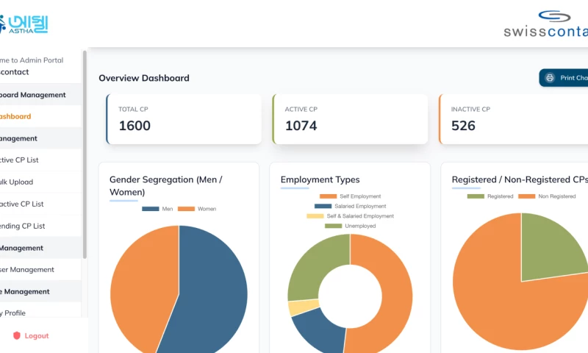The height and width of the screenshot is (353, 588).
Task: Toggle Self & Salaried Employment legend swatch
Action: (315, 216)
